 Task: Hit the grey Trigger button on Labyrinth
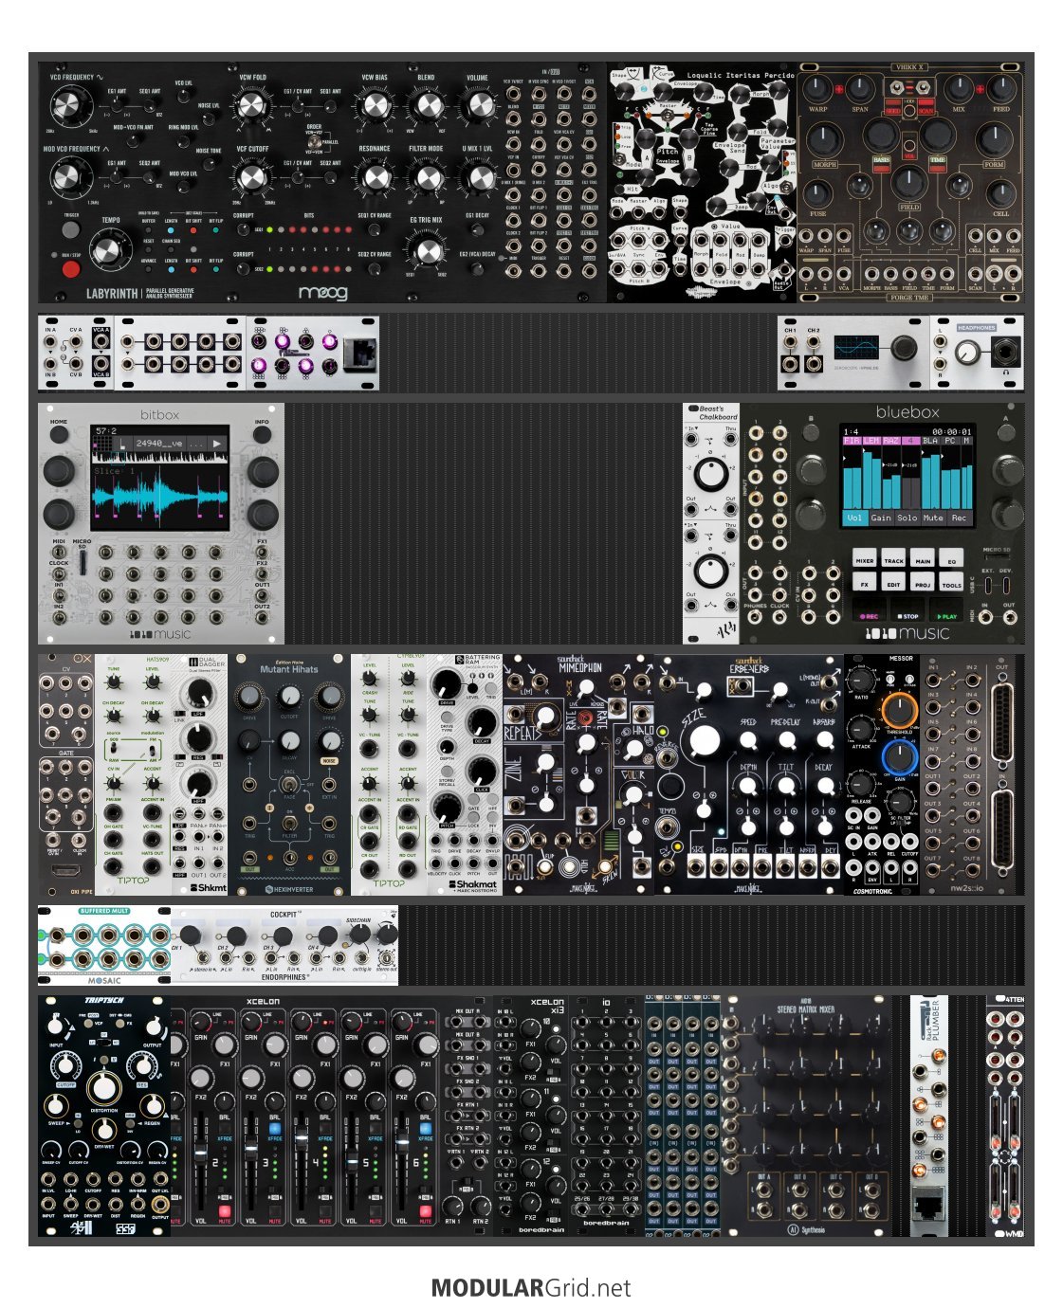pyautogui.click(x=71, y=229)
